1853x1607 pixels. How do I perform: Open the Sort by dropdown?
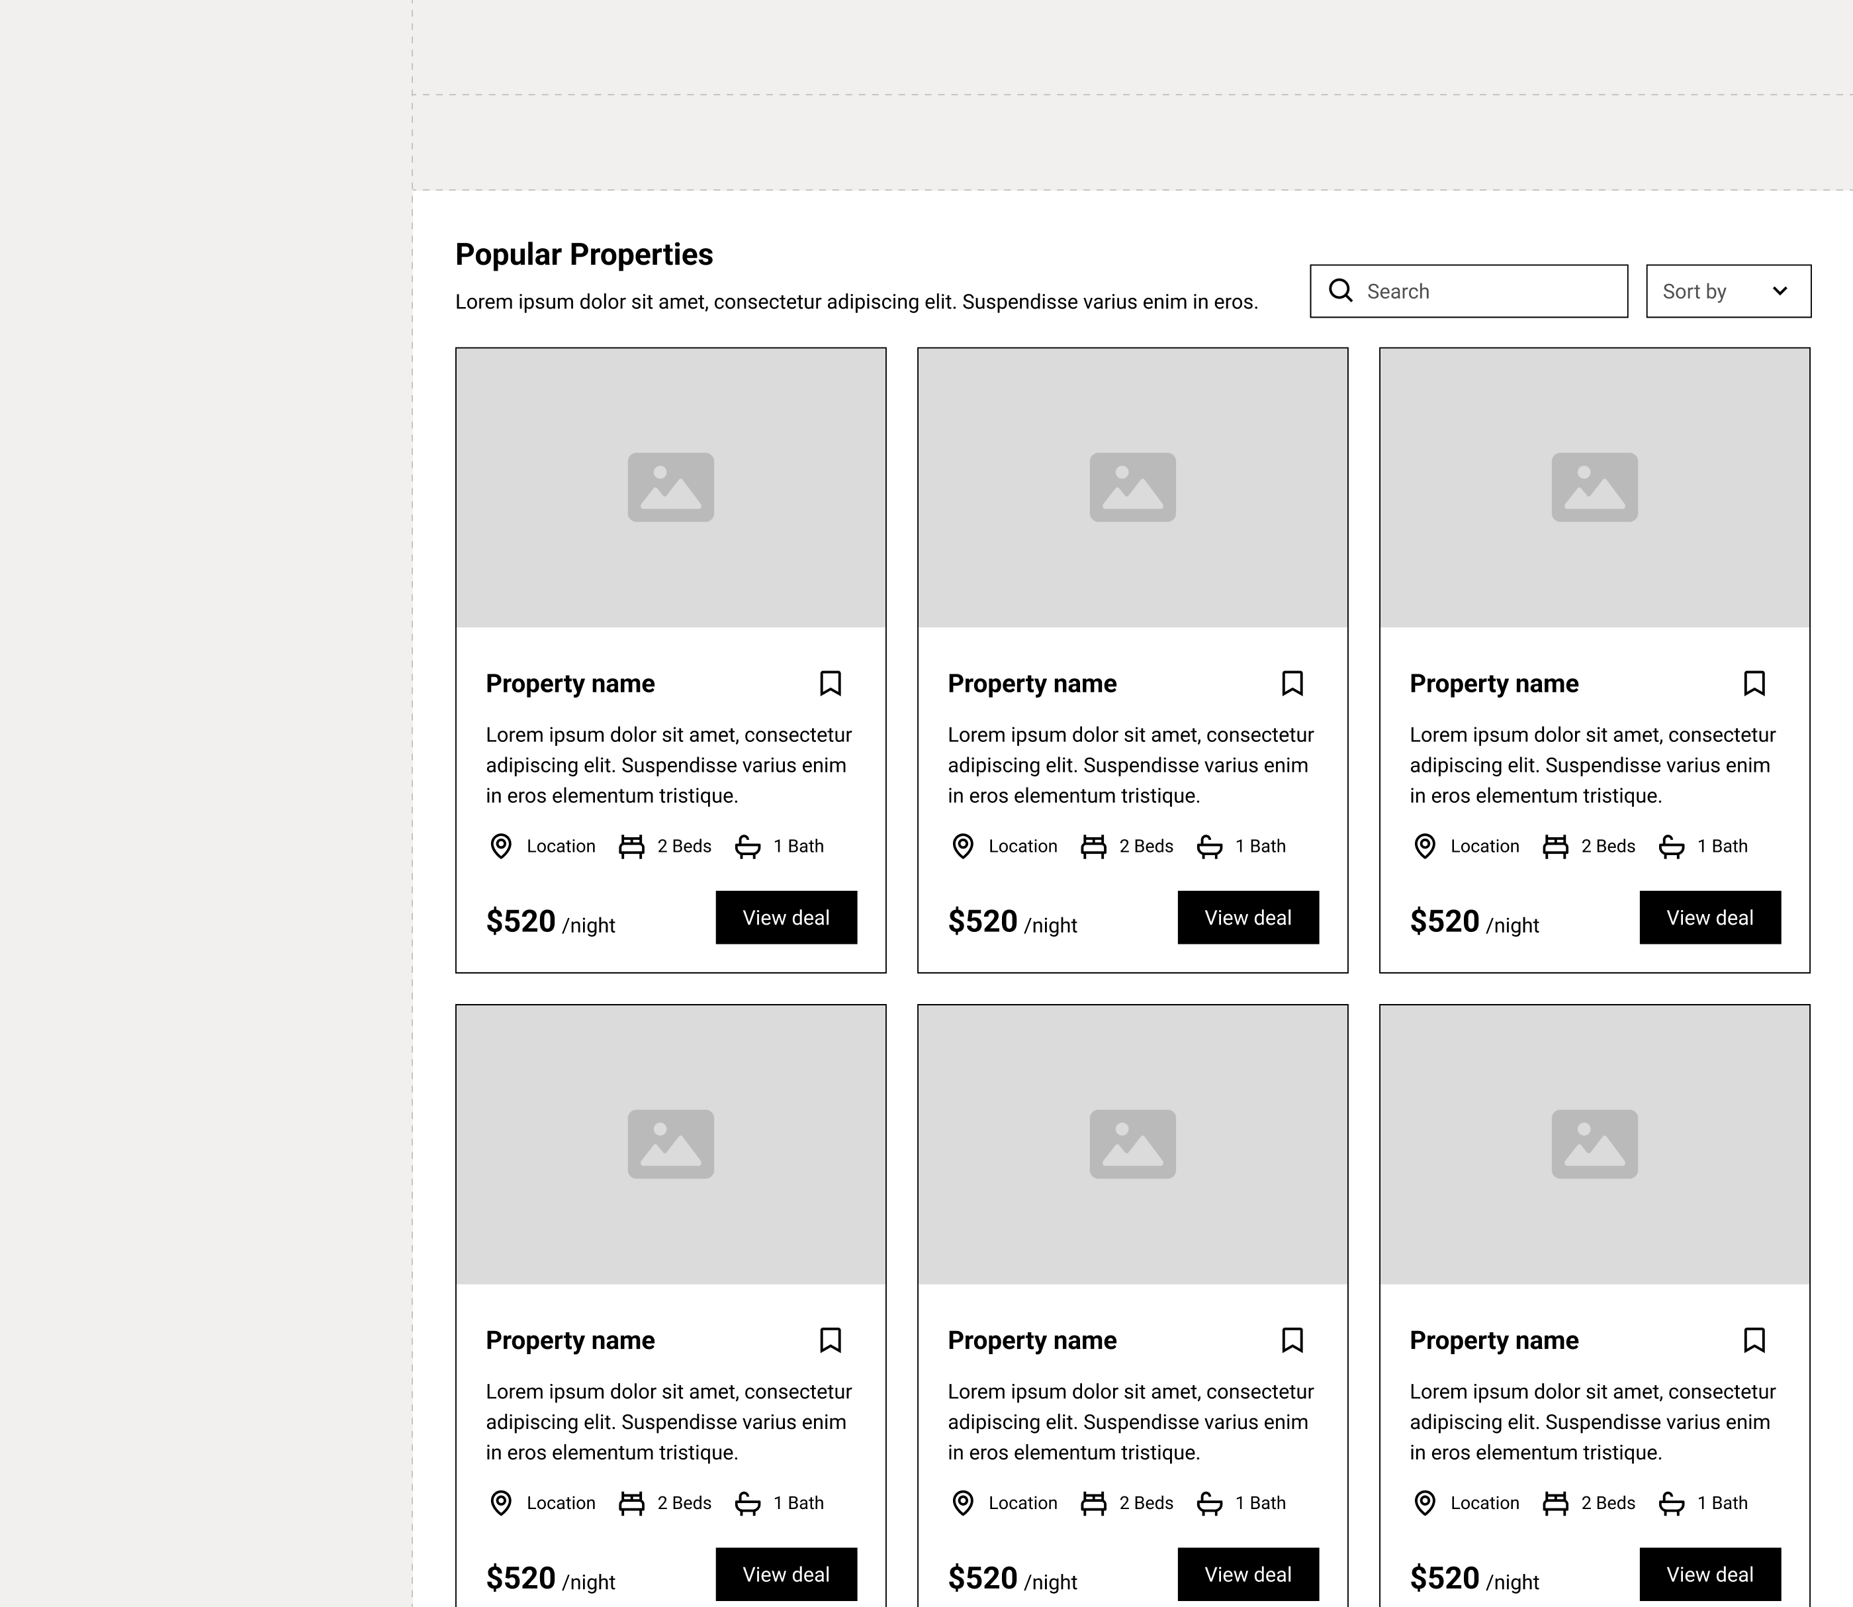1729,291
